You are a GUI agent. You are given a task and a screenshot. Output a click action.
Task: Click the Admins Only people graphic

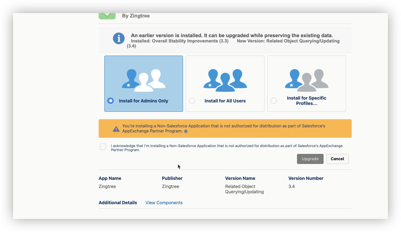144,80
